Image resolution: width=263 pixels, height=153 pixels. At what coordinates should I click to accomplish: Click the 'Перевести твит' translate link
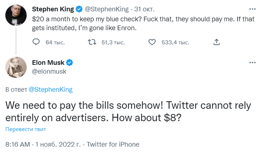[x=26, y=129]
